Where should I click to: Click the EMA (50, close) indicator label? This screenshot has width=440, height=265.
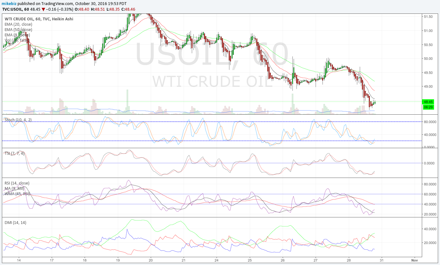point(18,29)
